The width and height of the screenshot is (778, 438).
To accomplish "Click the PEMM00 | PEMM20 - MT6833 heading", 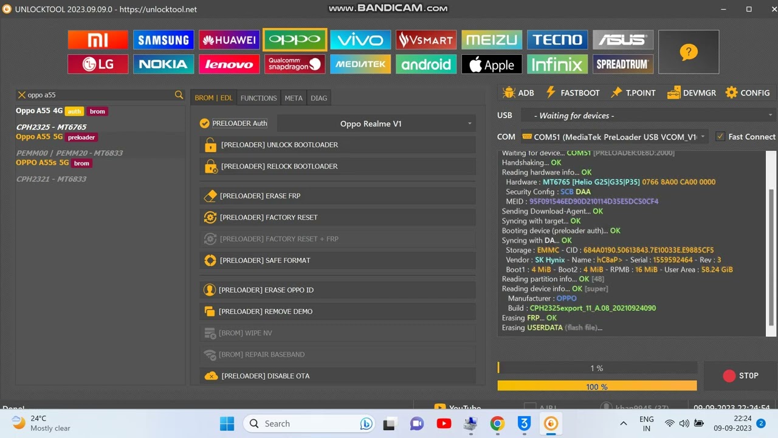I will [69, 153].
